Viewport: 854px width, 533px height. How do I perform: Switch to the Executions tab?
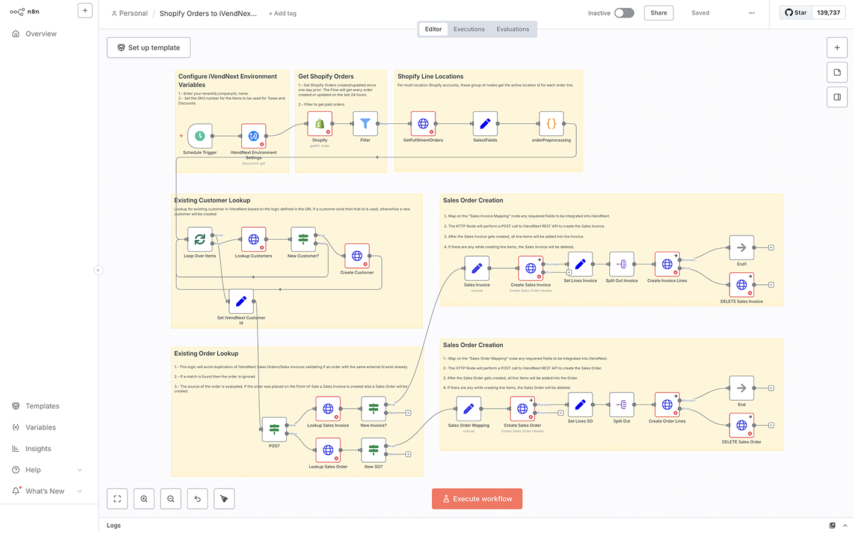469,29
